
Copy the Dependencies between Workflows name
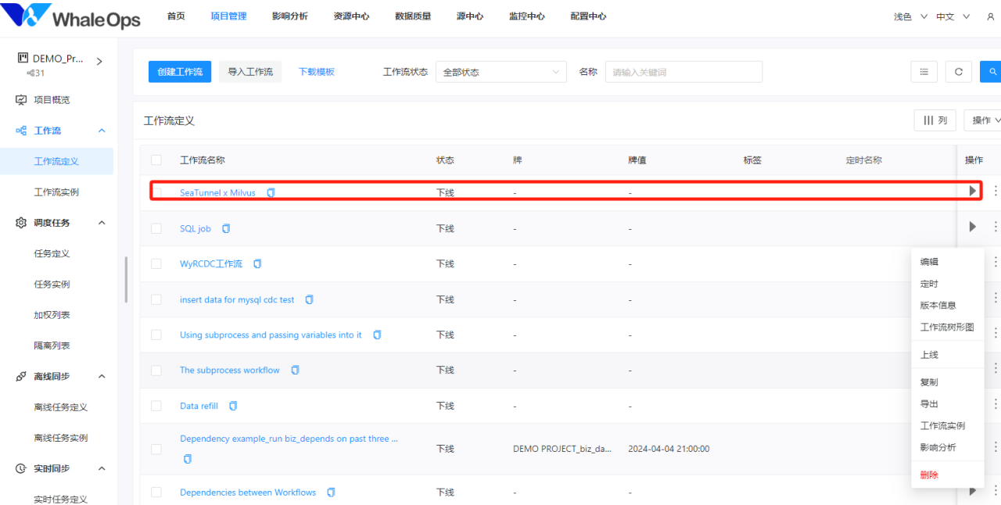331,492
